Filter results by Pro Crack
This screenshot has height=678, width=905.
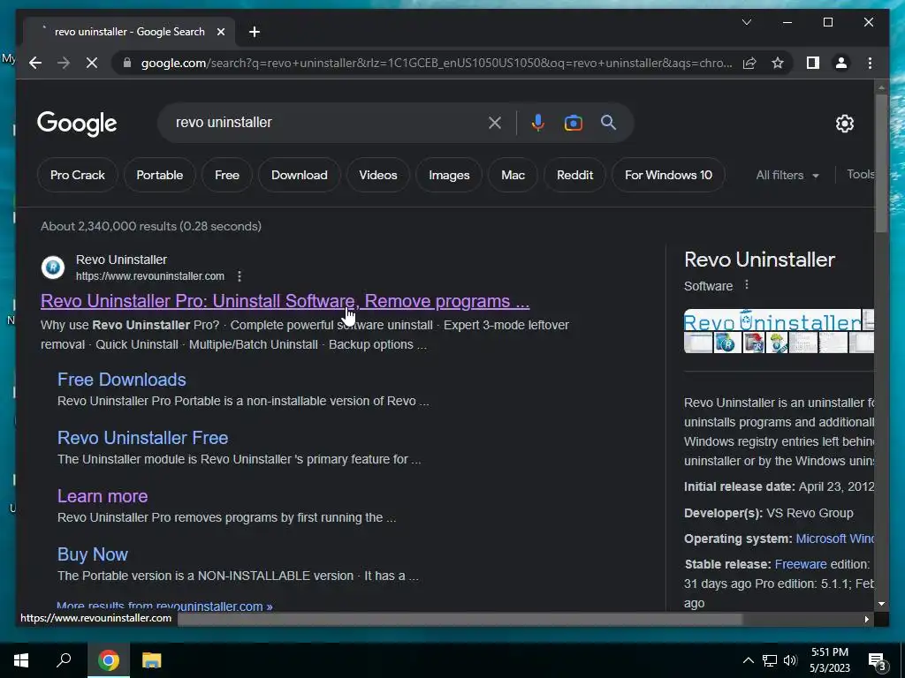[78, 175]
